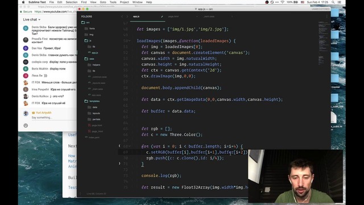Expand the lib folder under sass
The height and width of the screenshot is (205, 364).
point(92,71)
